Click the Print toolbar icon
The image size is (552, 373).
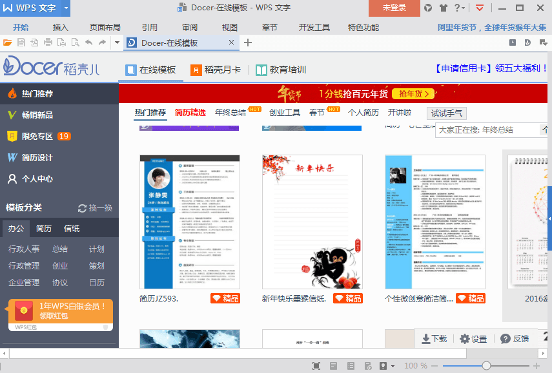pyautogui.click(x=48, y=43)
